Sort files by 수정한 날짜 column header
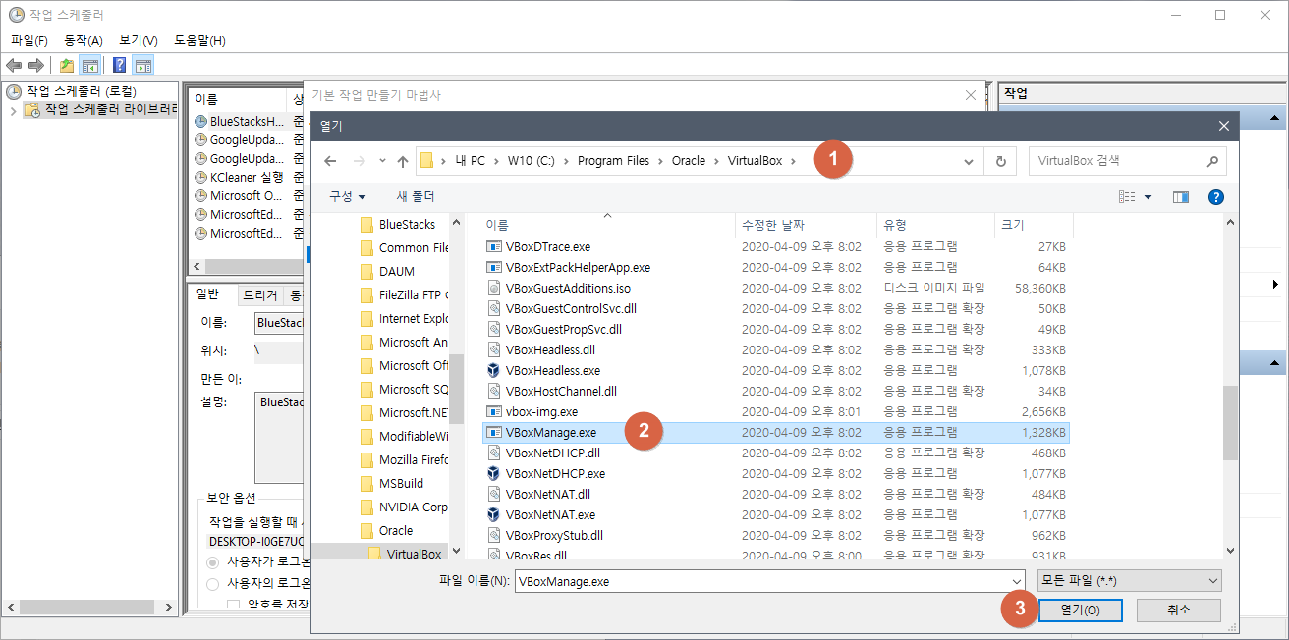This screenshot has width=1289, height=640. 805,225
